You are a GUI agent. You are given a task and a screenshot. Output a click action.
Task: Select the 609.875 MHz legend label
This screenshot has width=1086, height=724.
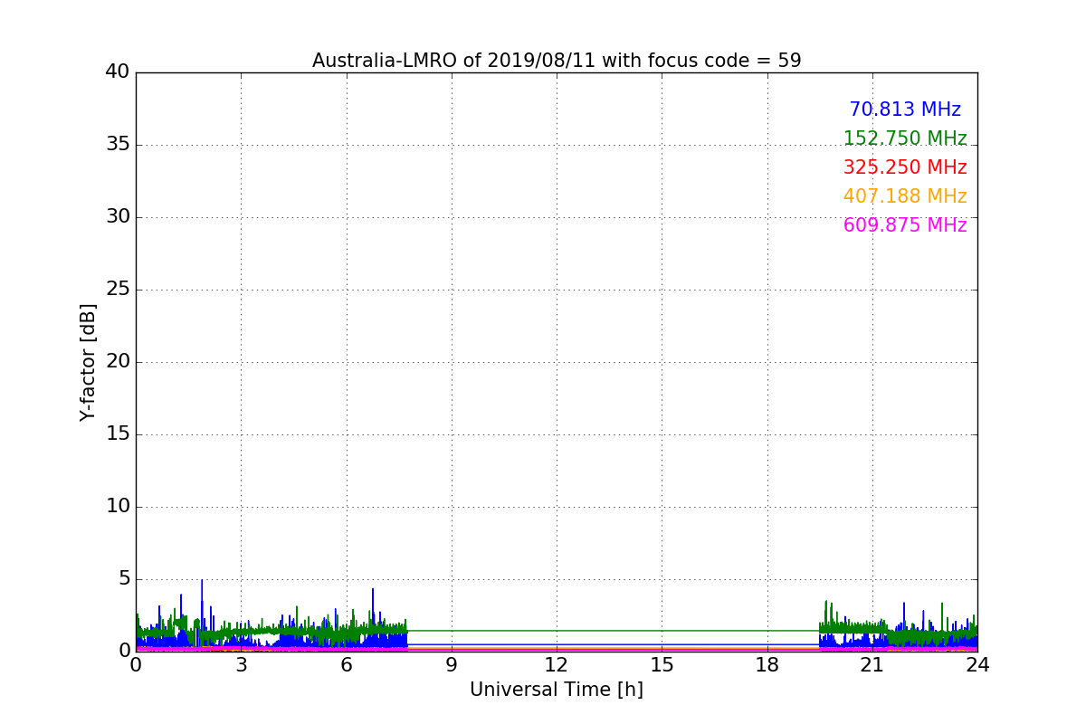click(905, 225)
